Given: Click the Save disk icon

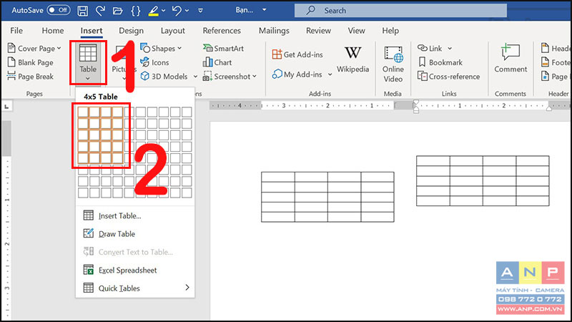Looking at the screenshot, I should 82,11.
